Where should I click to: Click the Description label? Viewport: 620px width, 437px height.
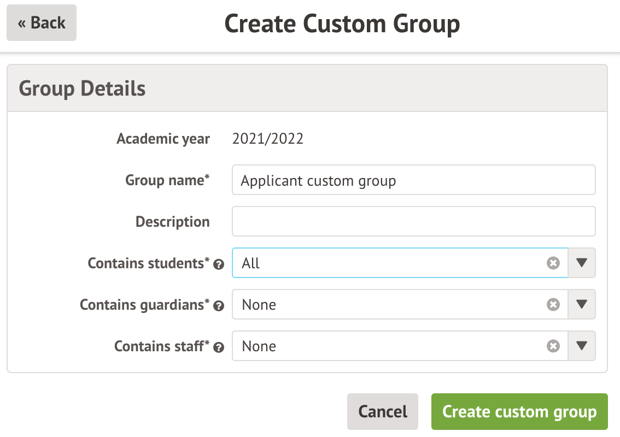pos(172,222)
